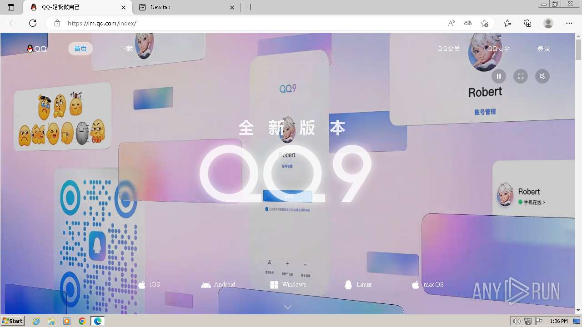Click the page vertical scrollbar thumb

point(578,50)
